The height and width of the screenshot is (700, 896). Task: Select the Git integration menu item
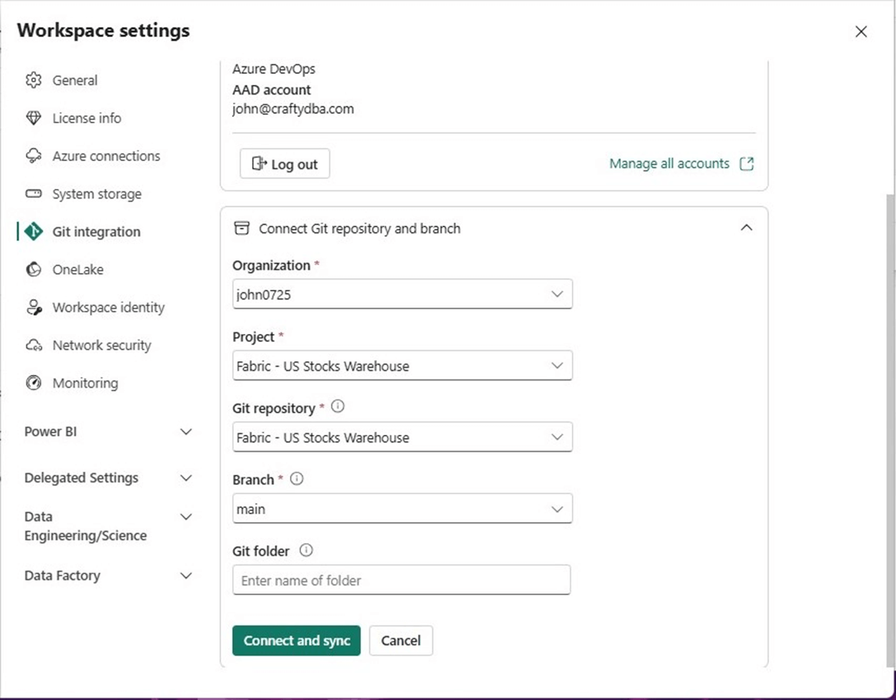tap(96, 231)
